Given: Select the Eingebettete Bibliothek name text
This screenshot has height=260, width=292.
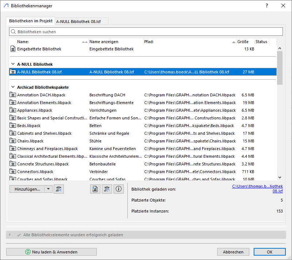Looking at the screenshot, I should click(39, 49).
